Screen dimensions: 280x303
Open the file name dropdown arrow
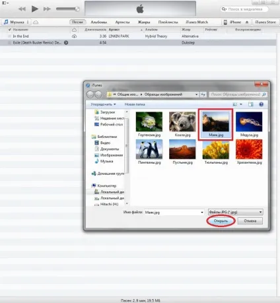coord(202,213)
